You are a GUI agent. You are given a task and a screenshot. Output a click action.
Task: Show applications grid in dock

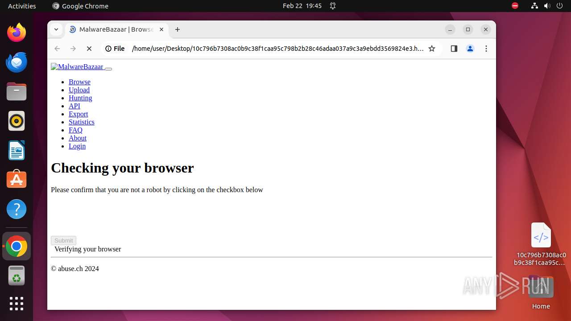click(17, 304)
